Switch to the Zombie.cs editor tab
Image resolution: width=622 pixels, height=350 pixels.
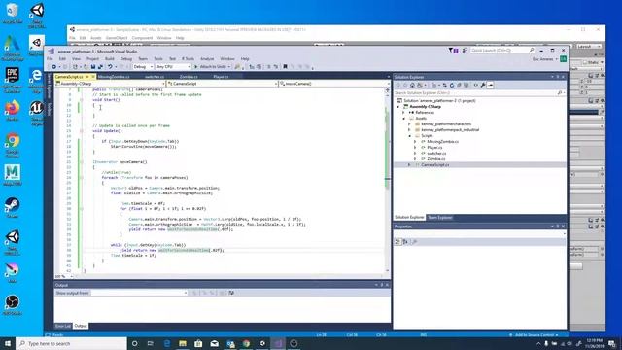(x=189, y=77)
